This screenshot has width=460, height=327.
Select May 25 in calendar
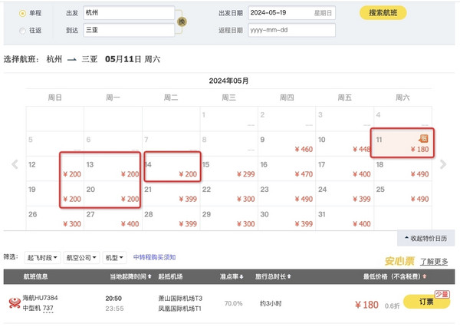[x=402, y=193]
